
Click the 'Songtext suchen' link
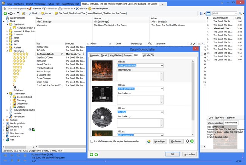221,137
